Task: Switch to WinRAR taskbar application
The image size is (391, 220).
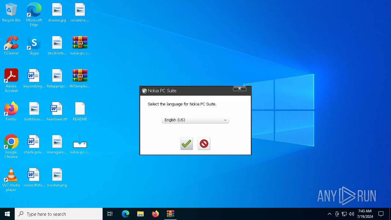Action: 170,214
